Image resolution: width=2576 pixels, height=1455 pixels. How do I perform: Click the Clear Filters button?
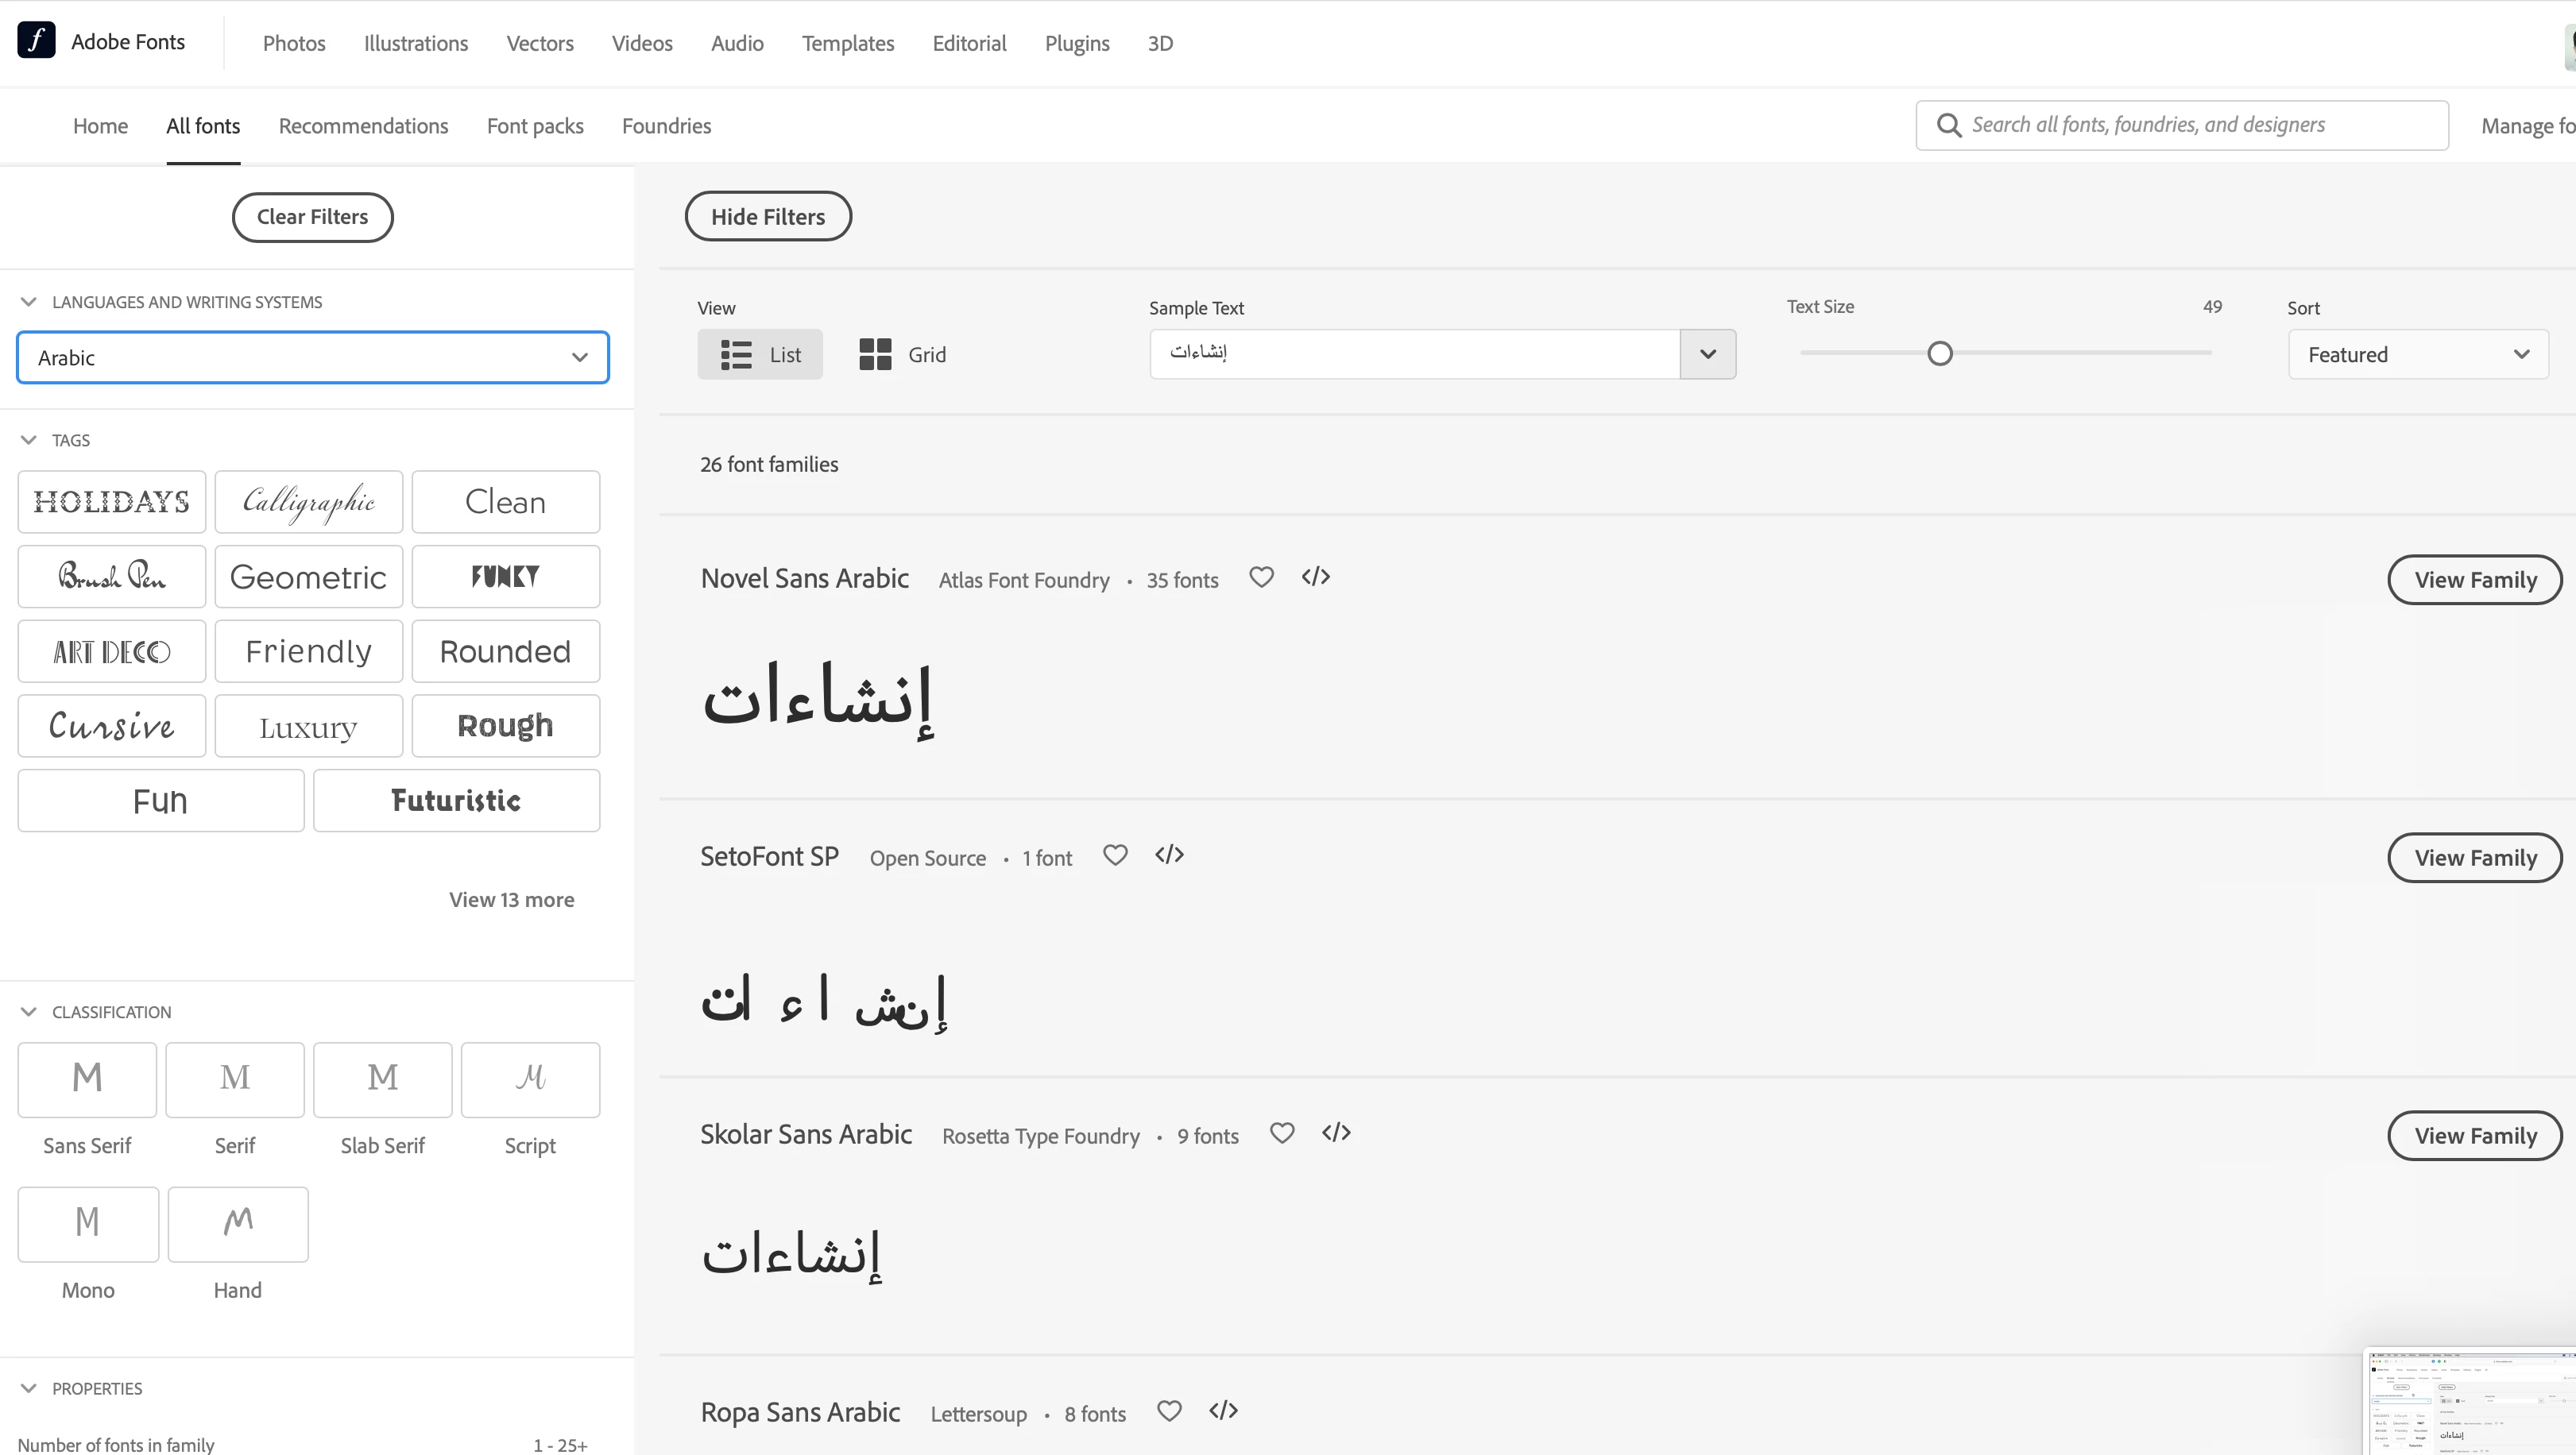[x=312, y=217]
